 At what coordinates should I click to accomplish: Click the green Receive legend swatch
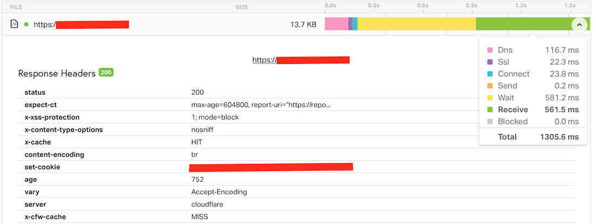490,109
